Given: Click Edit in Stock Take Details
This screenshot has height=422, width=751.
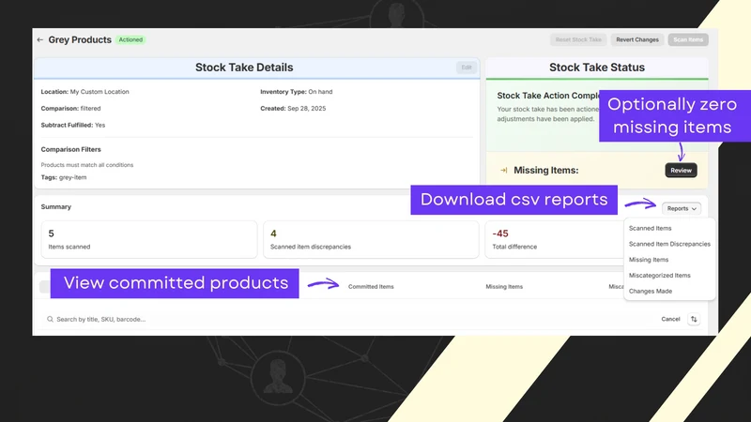Looking at the screenshot, I should coord(467,68).
